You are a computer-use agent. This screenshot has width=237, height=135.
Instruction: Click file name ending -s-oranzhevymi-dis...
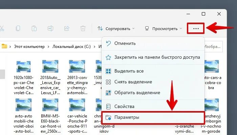click(x=185, y=129)
